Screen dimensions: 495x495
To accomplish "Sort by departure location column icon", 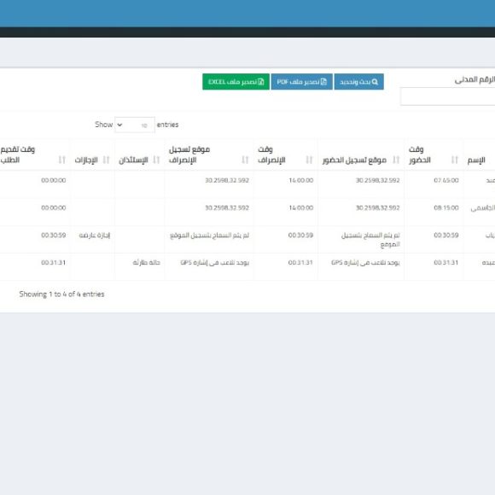I will pos(245,160).
